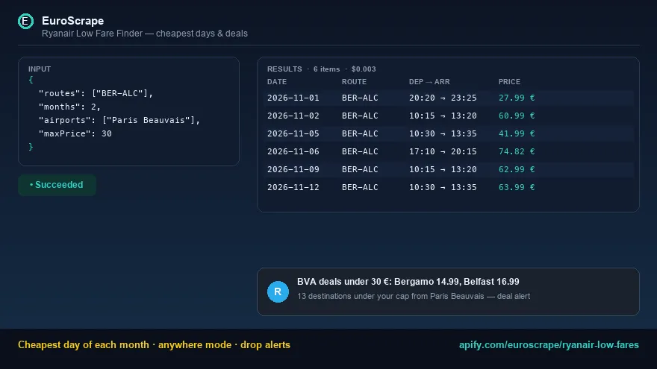The image size is (657, 369).
Task: Click the 74.82 € price
Action: pyautogui.click(x=517, y=151)
